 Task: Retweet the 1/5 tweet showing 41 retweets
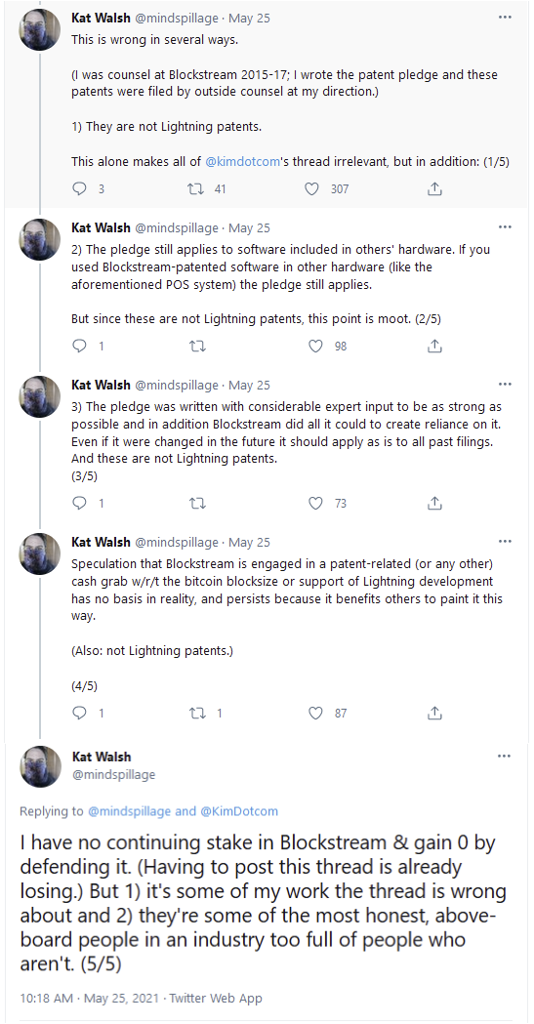coord(196,188)
